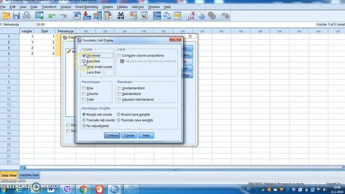Click the Value labels icon
This screenshot has height=194, width=345.
[x=190, y=16]
